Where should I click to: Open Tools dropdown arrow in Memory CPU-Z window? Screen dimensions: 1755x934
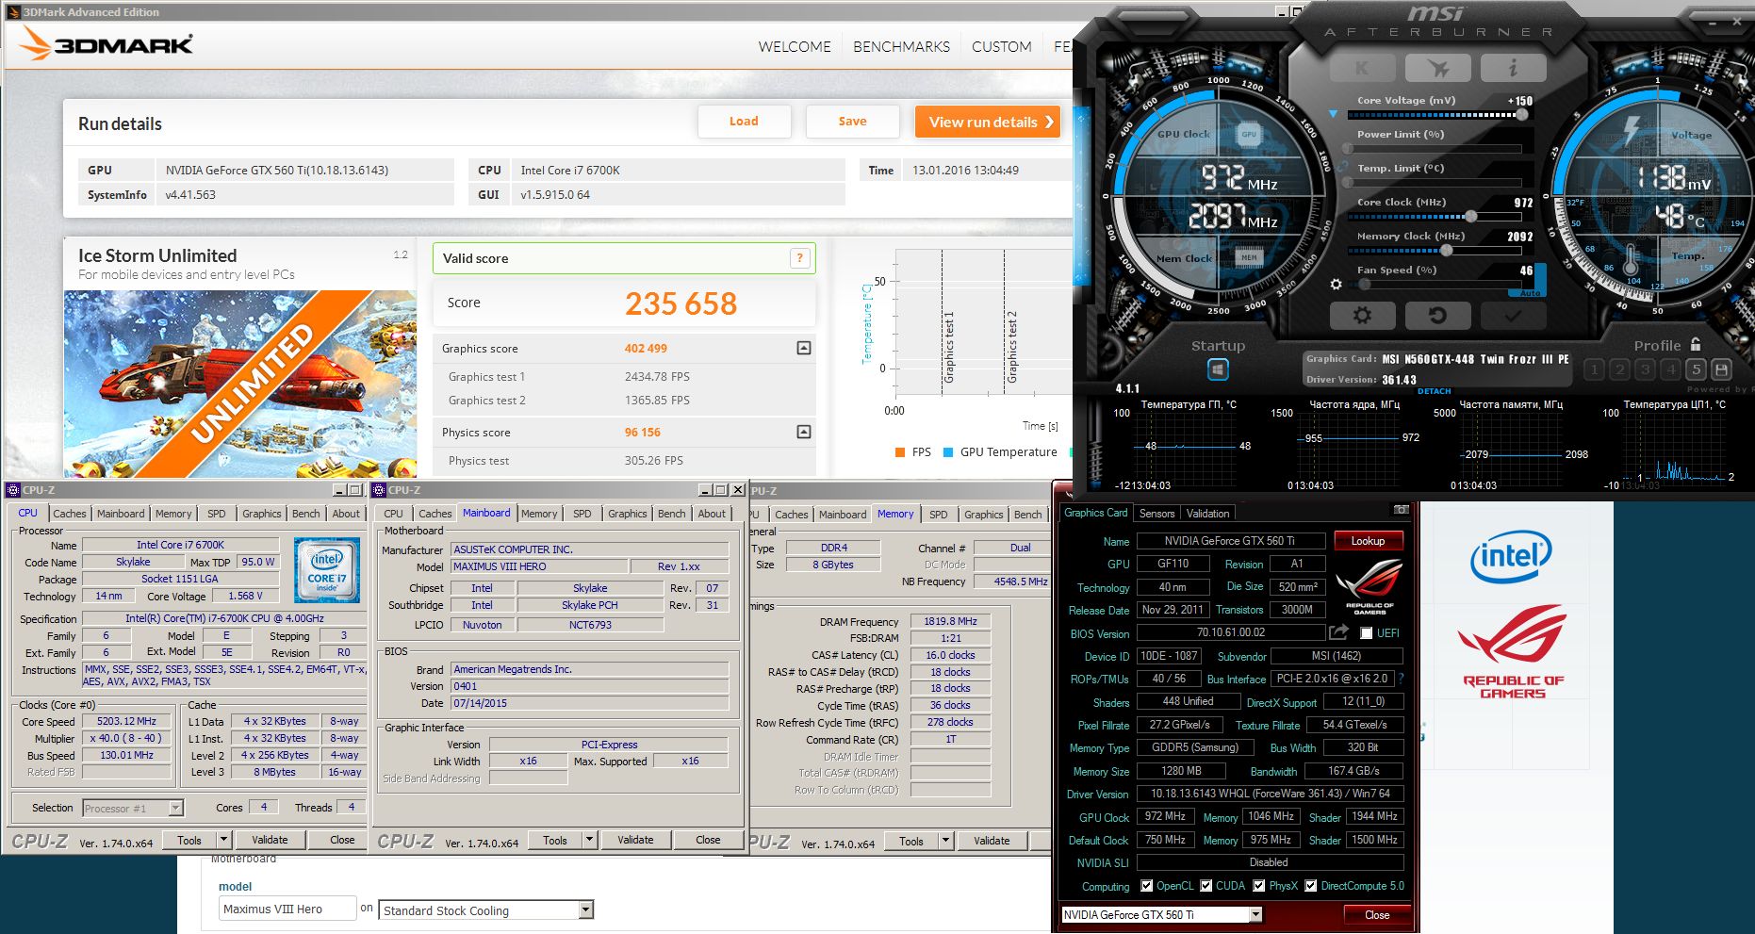[945, 841]
